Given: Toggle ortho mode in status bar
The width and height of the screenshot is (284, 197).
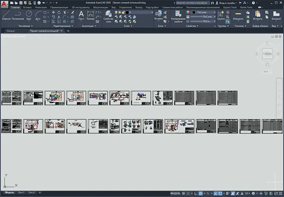Looking at the screenshot, I should pyautogui.click(x=196, y=193).
